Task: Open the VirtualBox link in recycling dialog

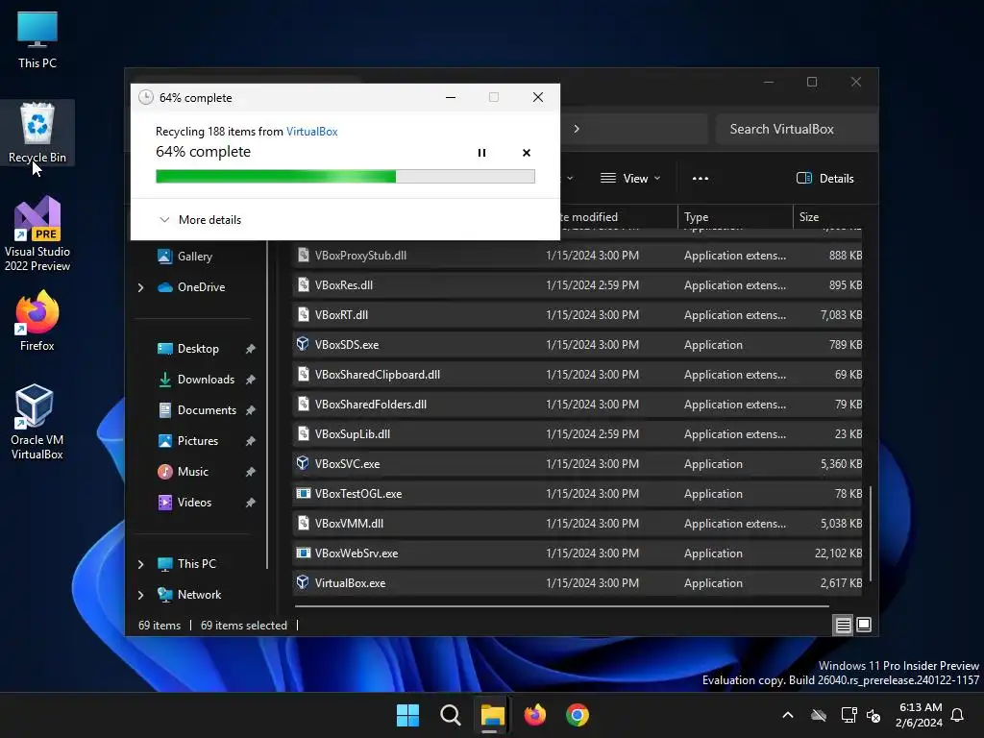Action: [x=312, y=131]
